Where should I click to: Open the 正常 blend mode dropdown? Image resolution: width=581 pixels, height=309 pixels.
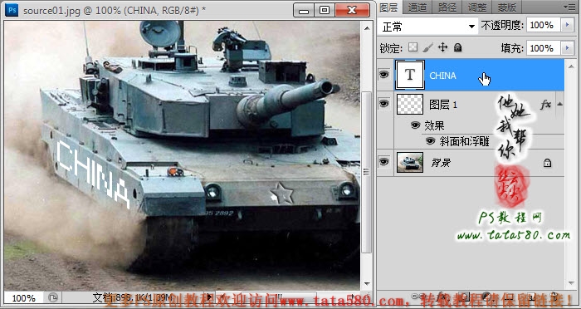[427, 27]
